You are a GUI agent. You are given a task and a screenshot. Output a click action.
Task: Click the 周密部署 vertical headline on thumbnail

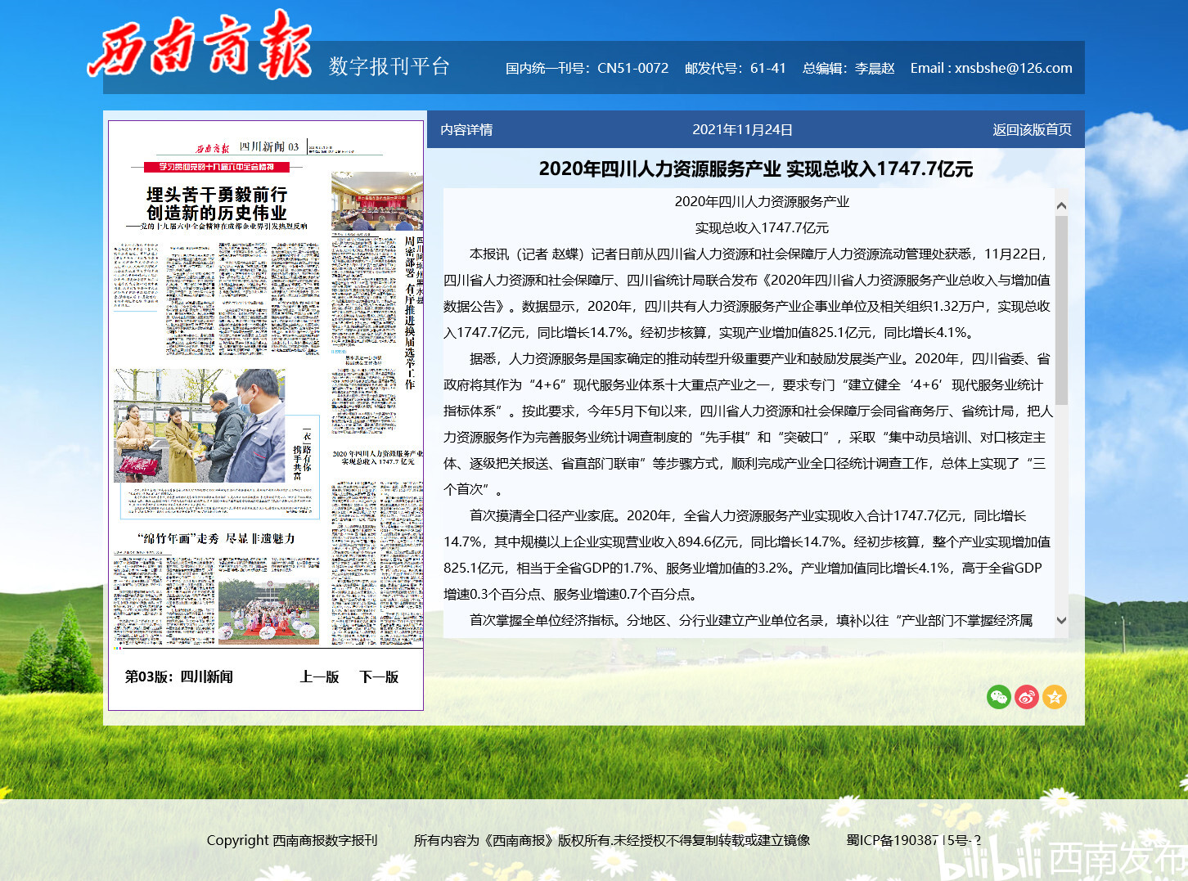coord(410,313)
